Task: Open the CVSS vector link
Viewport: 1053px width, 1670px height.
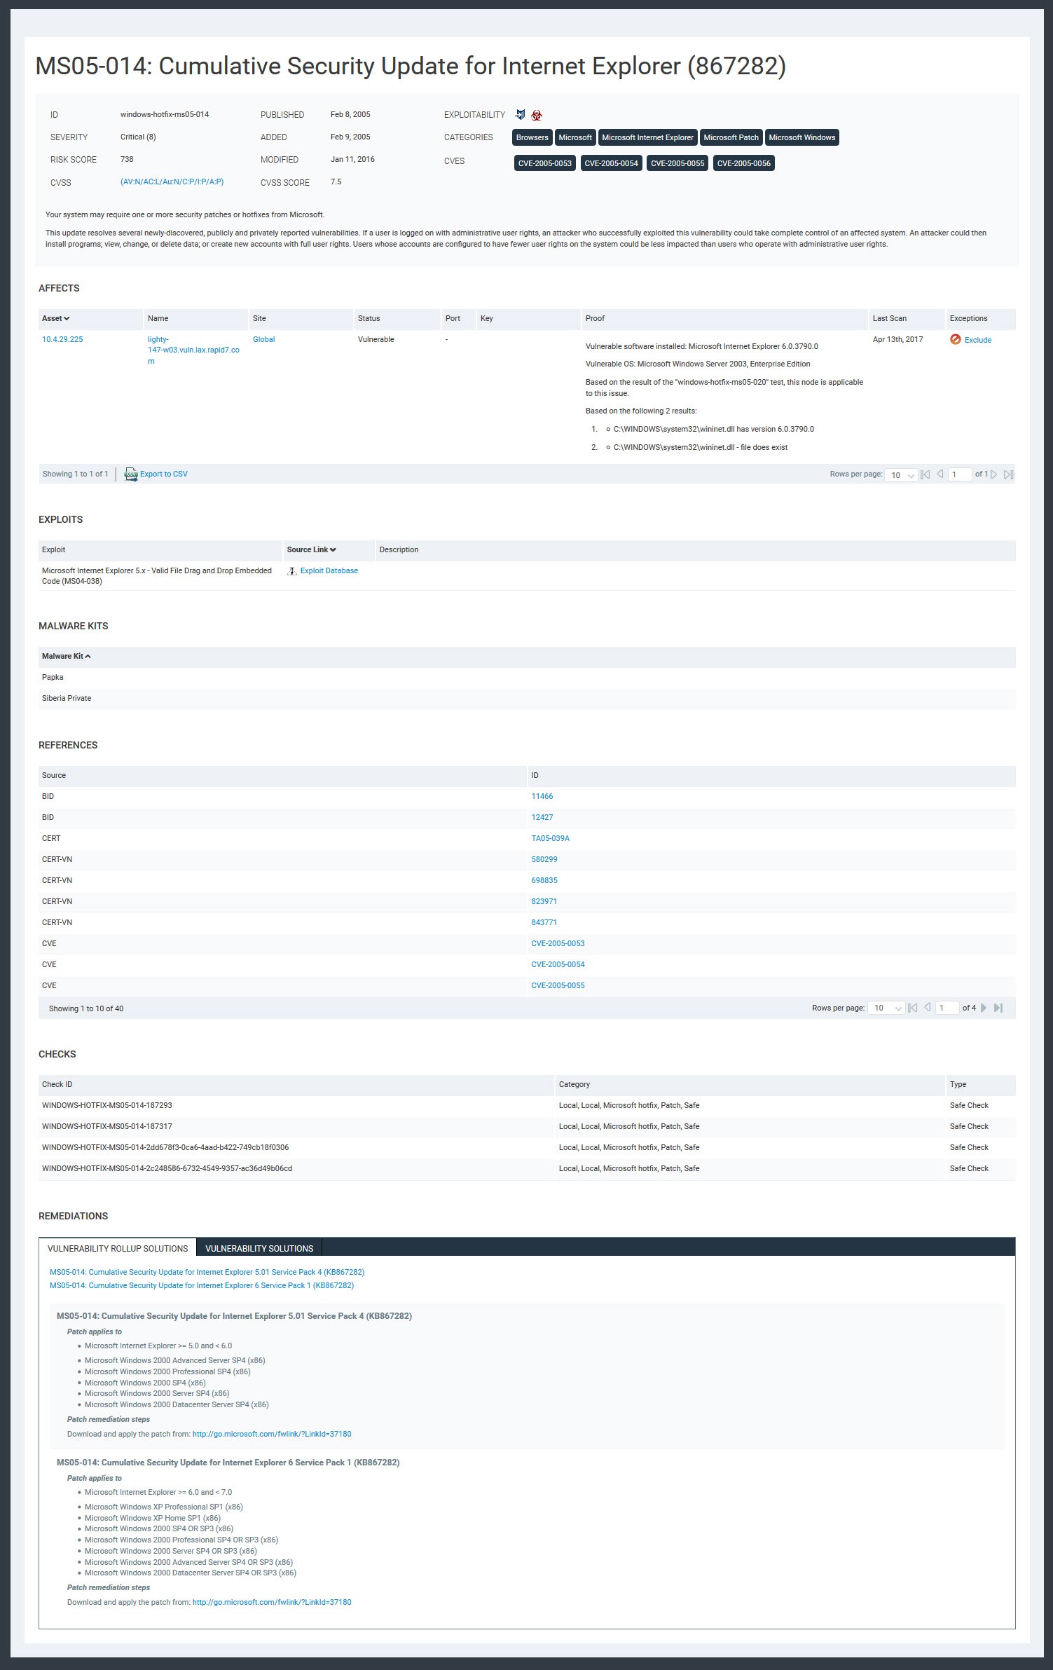Action: point(172,182)
